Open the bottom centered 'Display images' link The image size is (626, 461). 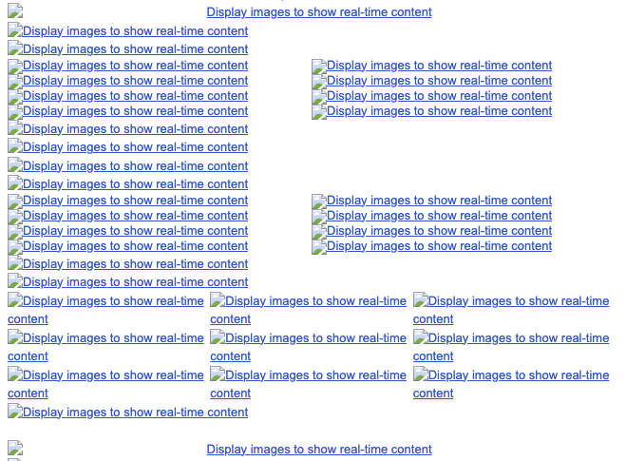click(318, 450)
